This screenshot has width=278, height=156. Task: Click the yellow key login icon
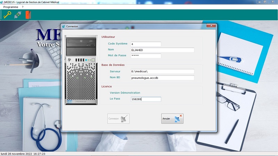(x=7, y=15)
